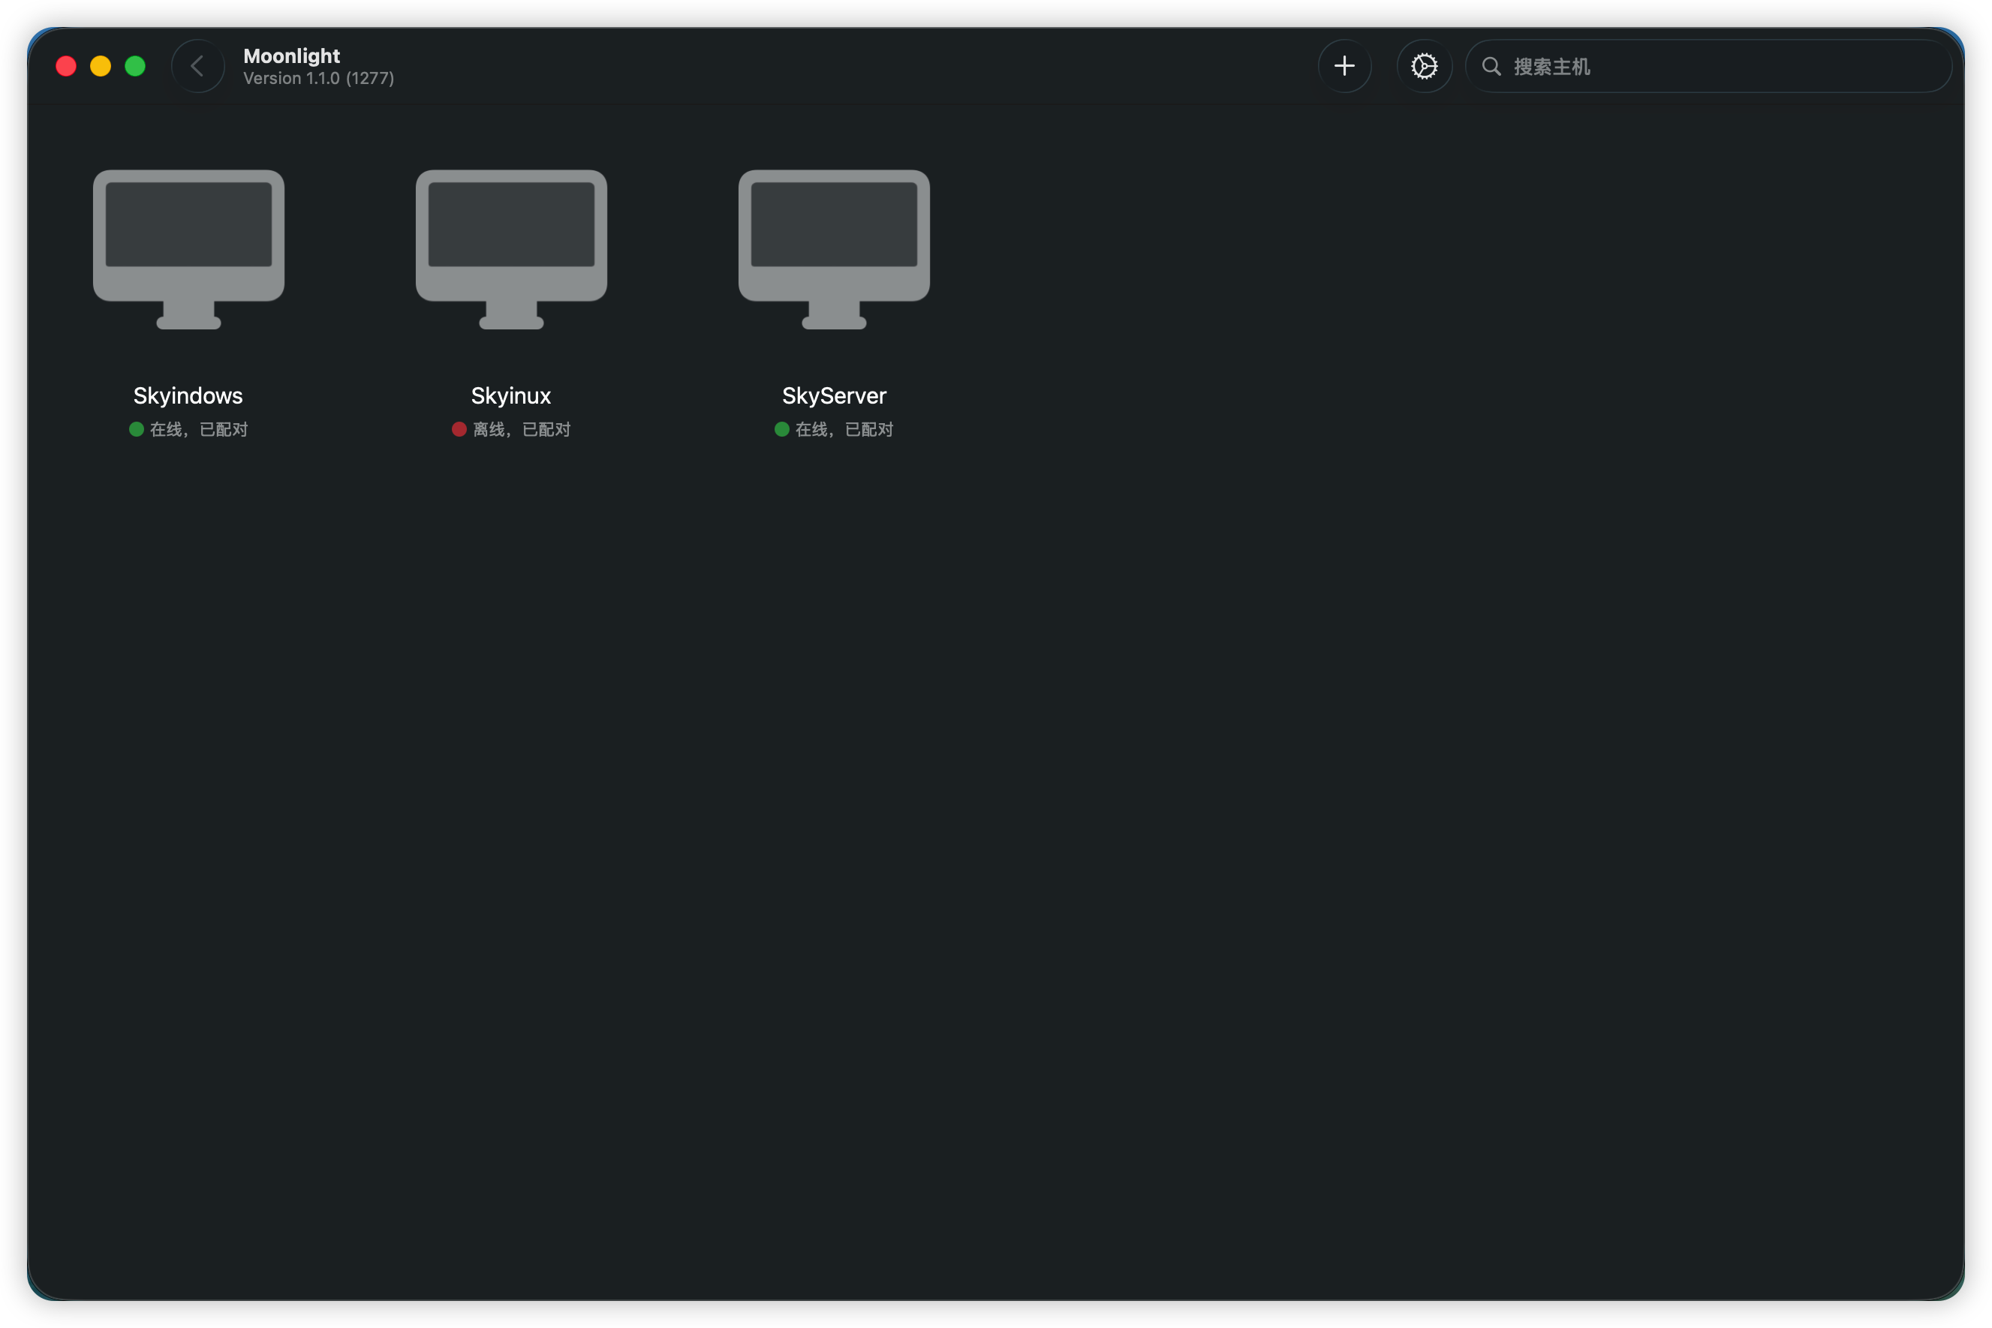
Task: Focus the 搜索主机 search field
Action: coord(1708,66)
